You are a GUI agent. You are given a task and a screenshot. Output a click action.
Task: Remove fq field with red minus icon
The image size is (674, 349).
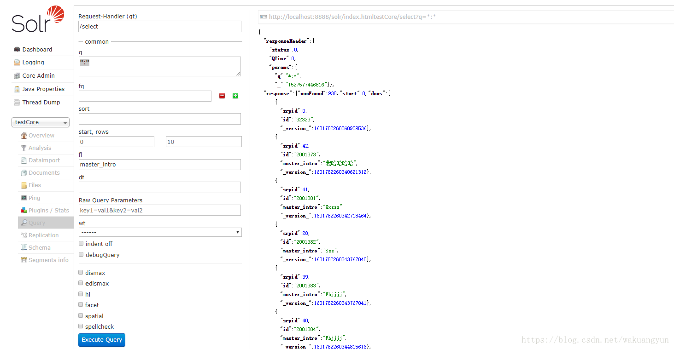pyautogui.click(x=222, y=96)
